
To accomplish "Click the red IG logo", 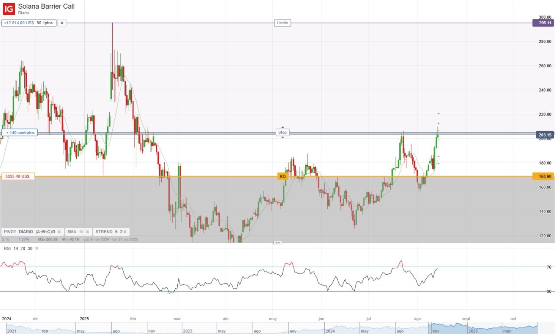I will click(x=9, y=8).
